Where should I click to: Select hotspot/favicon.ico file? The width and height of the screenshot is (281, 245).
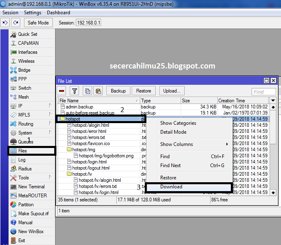click(91, 143)
